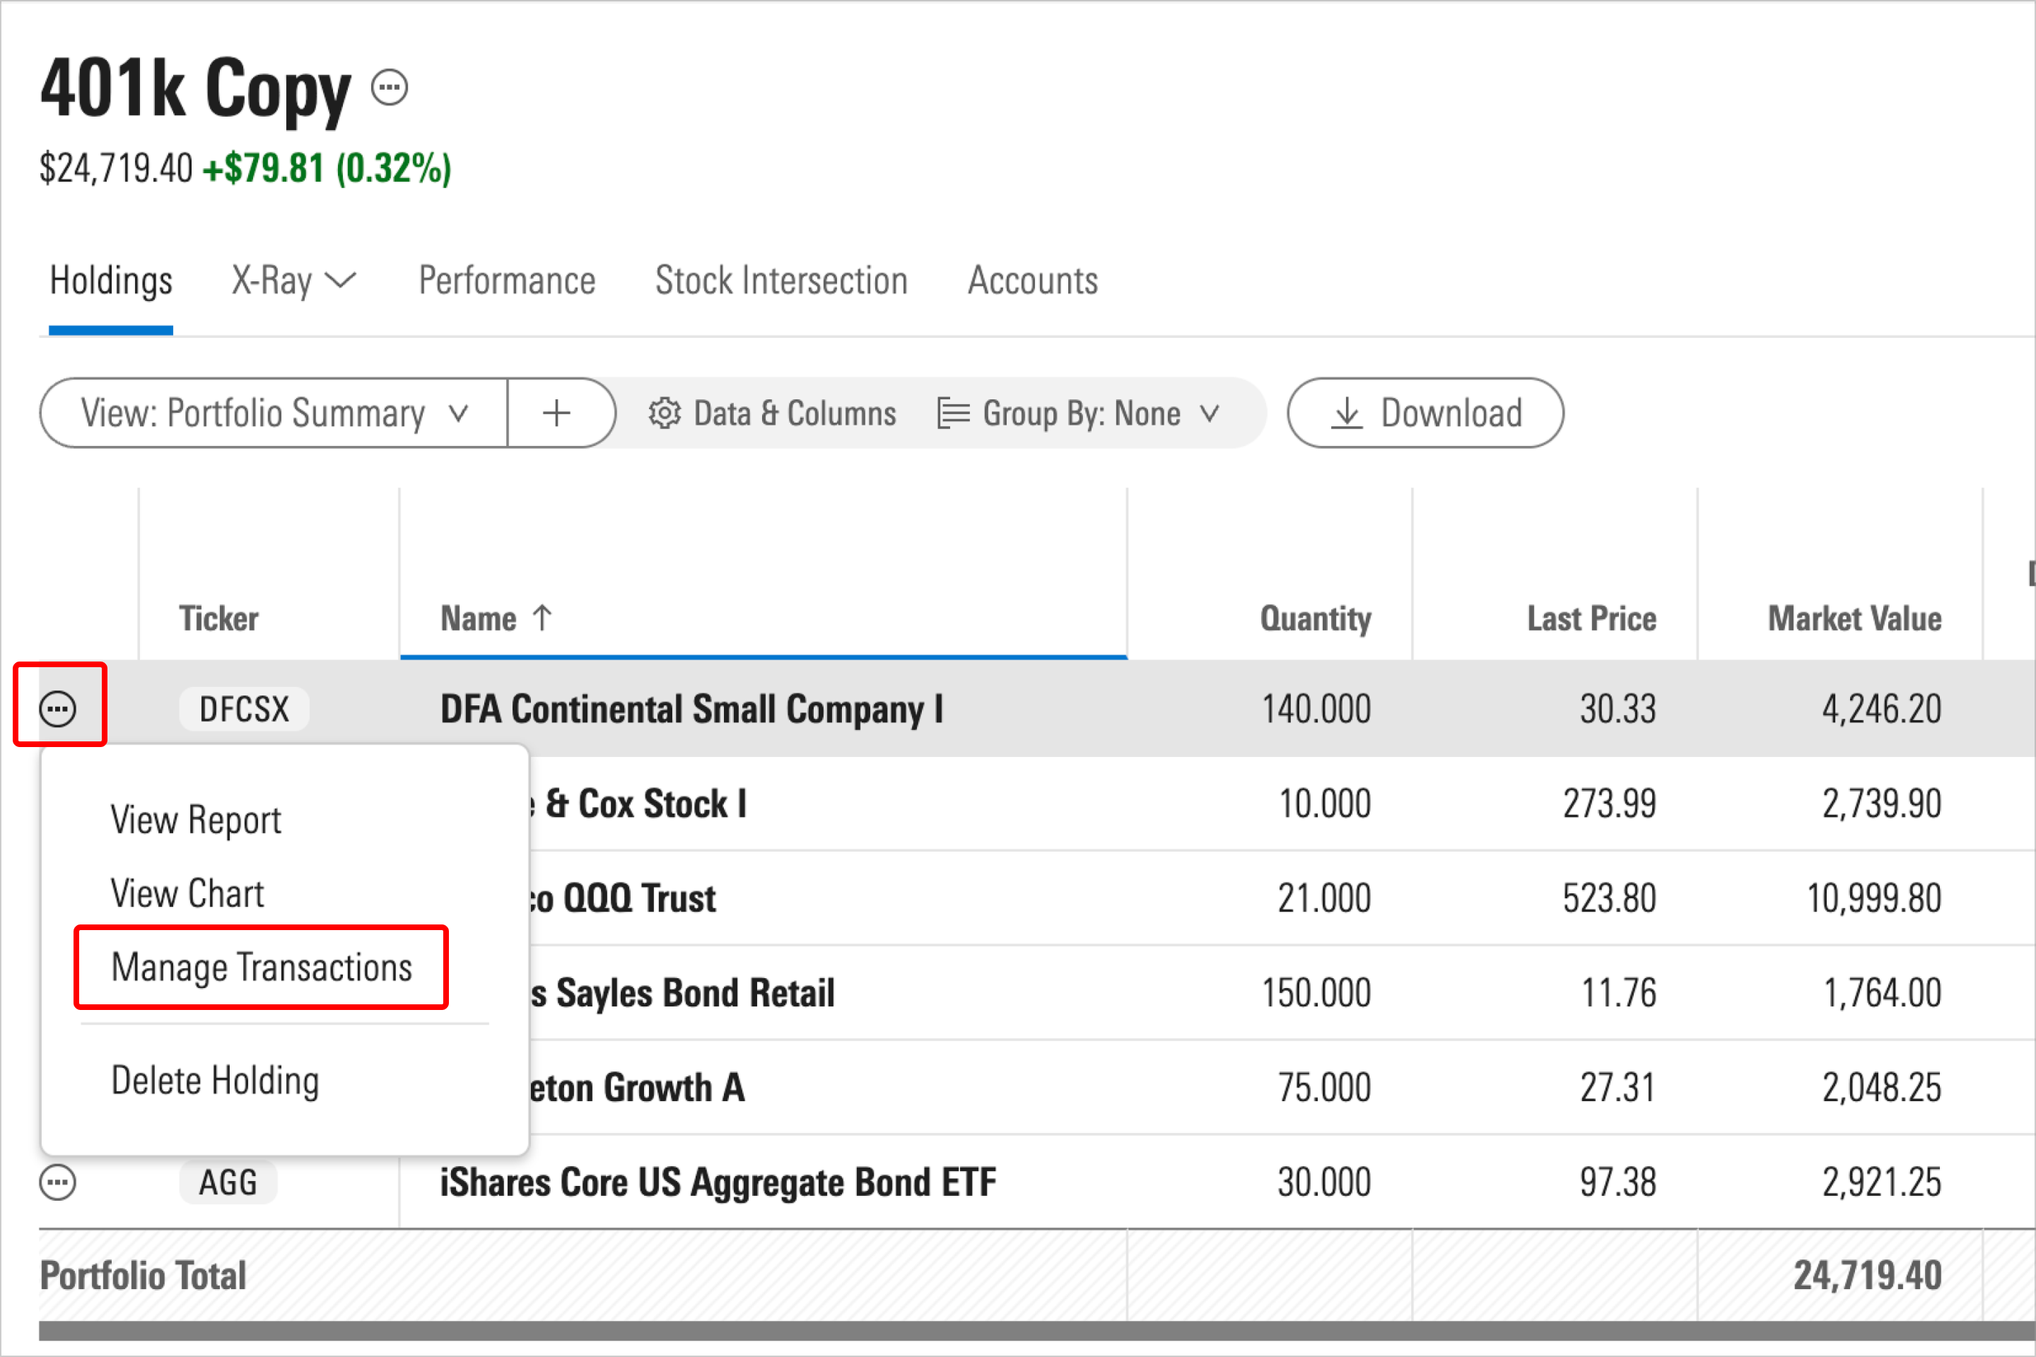Click View Report in the context menu

tap(196, 818)
